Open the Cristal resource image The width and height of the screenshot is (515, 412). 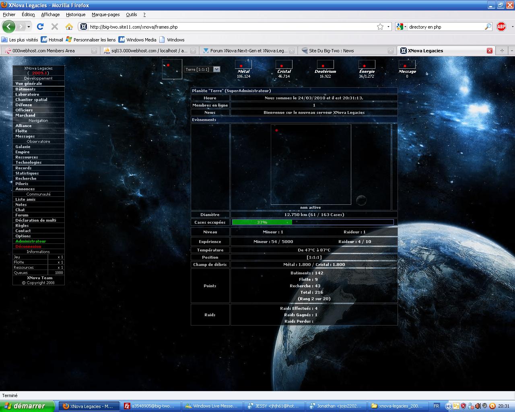[284, 64]
